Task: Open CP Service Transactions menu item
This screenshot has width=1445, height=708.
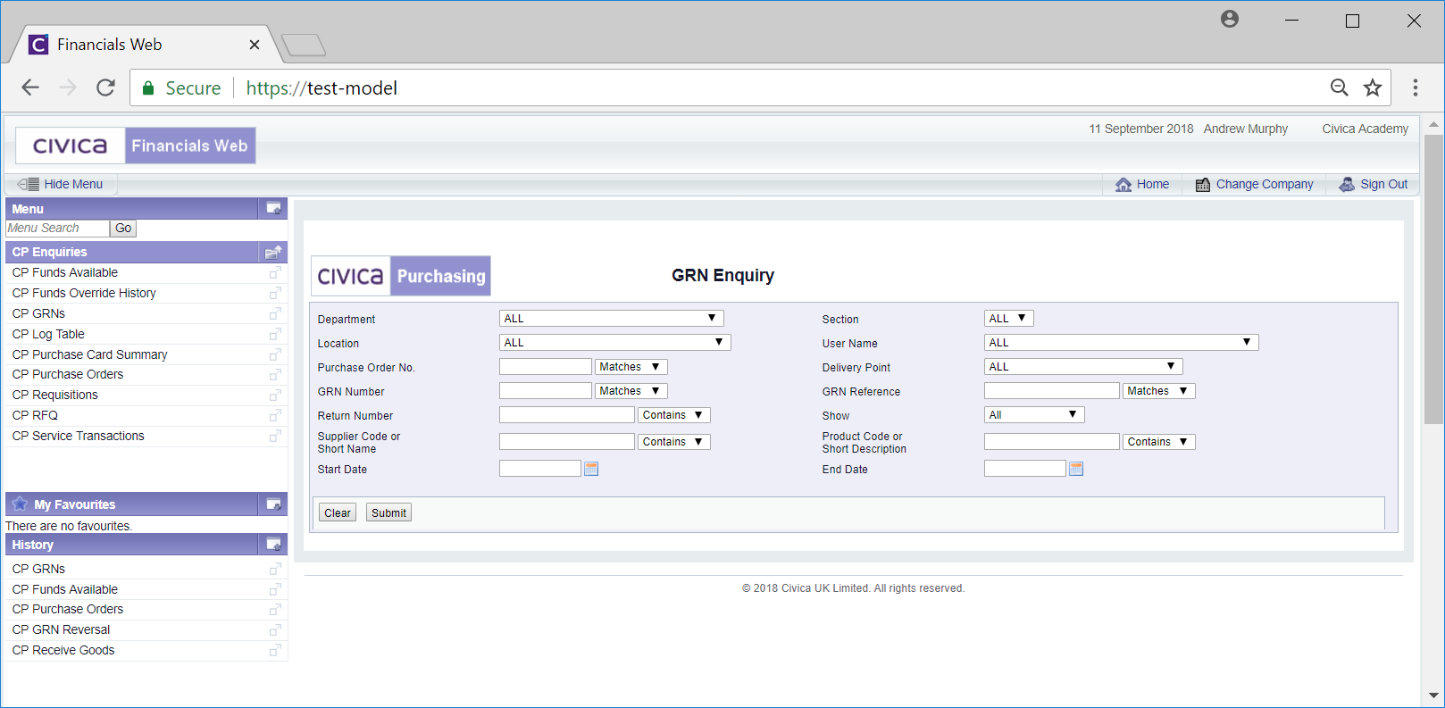Action: [x=78, y=436]
